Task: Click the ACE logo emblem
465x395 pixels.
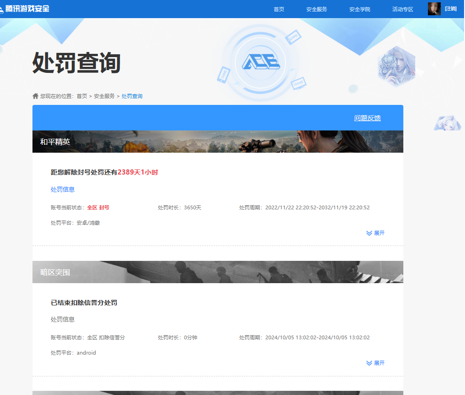Action: [x=261, y=62]
